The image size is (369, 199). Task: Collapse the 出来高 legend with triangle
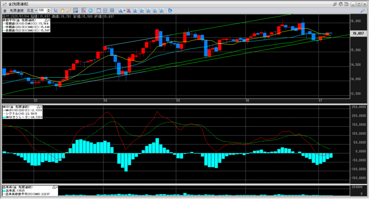54,187
